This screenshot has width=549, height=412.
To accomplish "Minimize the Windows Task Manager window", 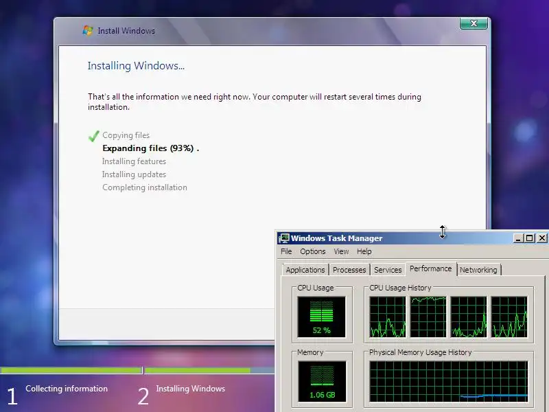I will click(x=518, y=238).
